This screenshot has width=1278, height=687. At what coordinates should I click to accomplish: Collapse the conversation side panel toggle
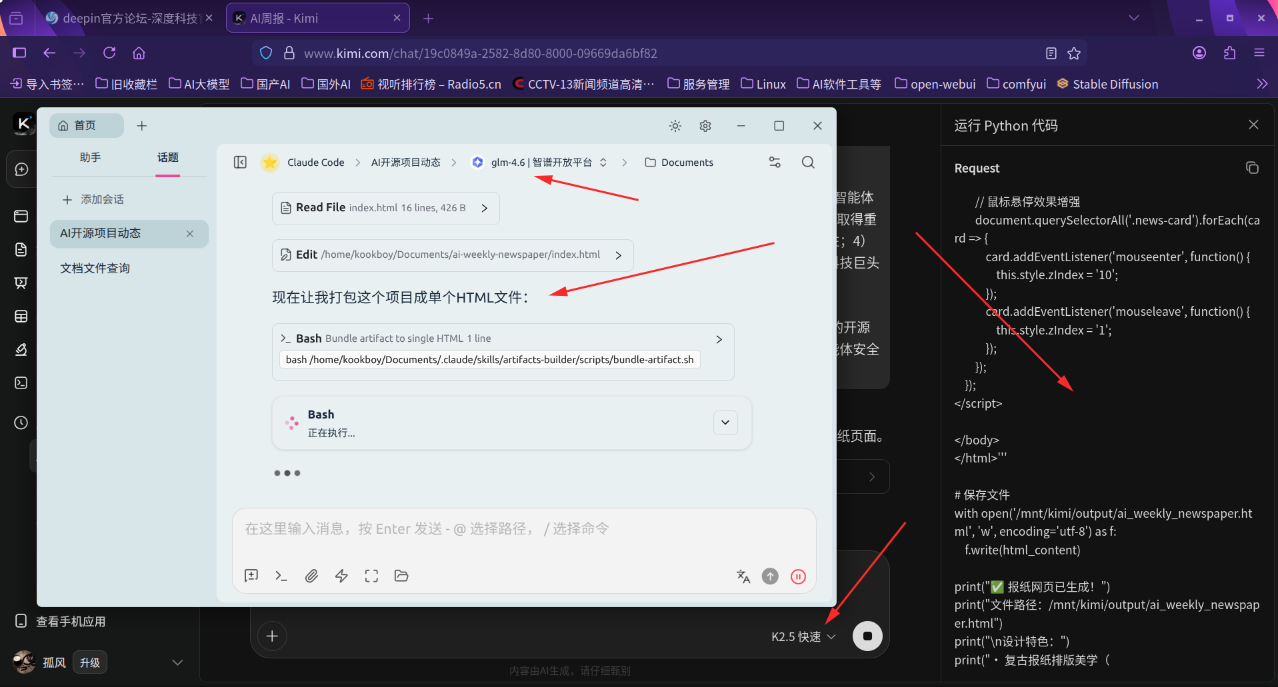(x=240, y=162)
